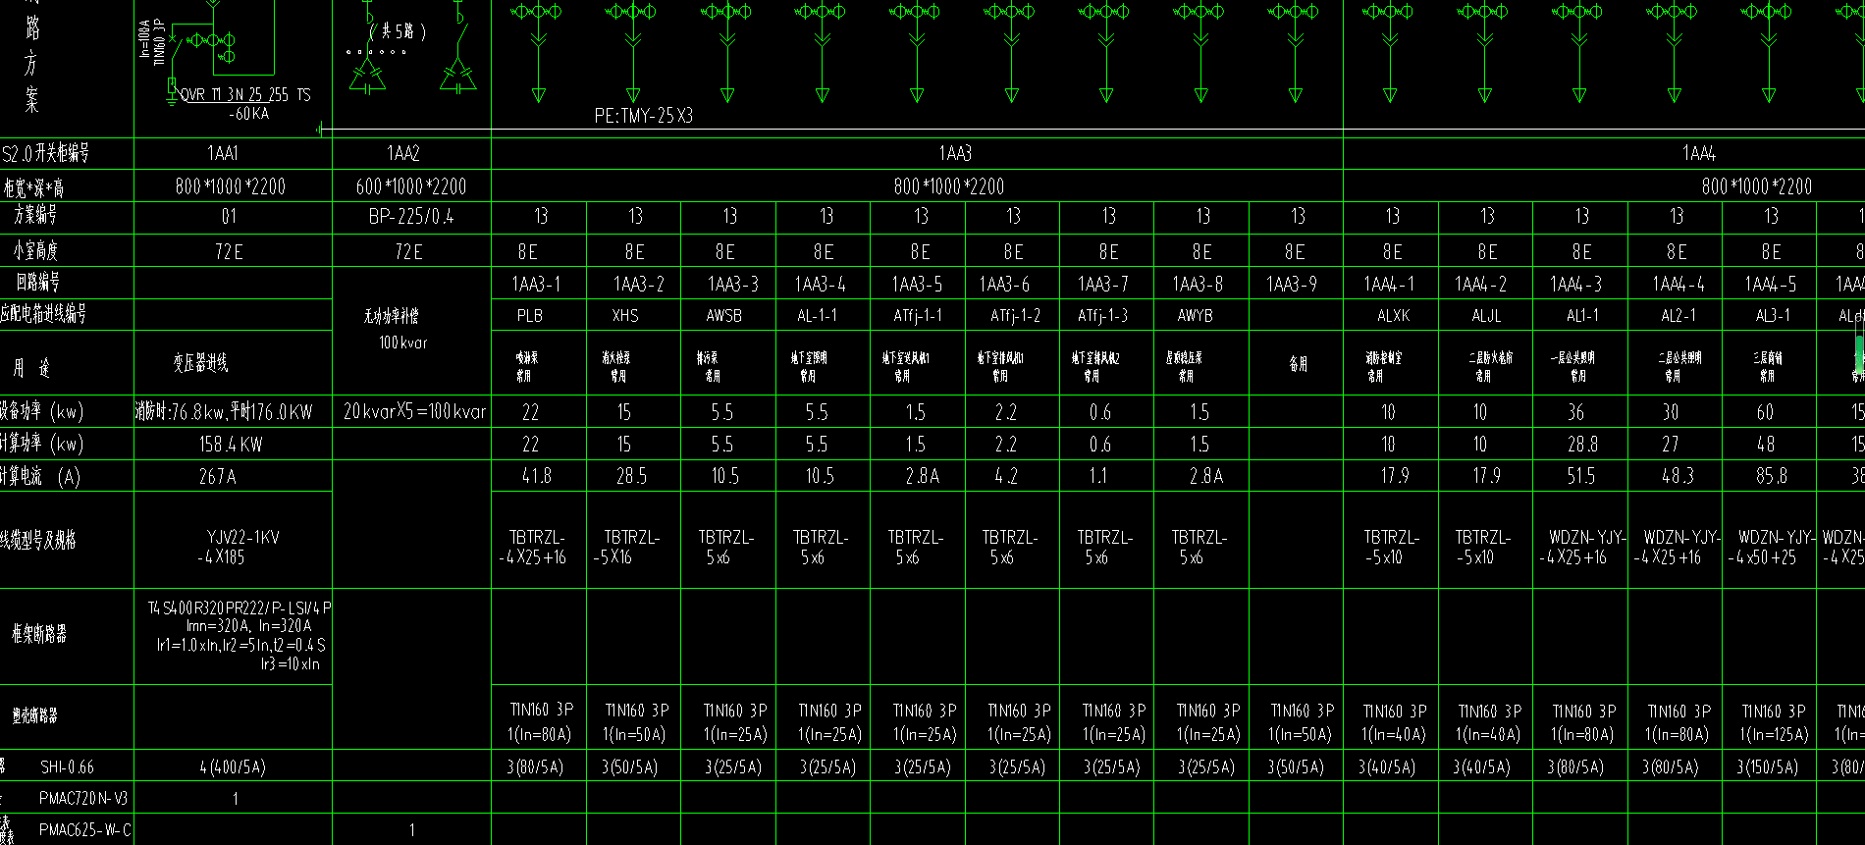Select the ALJL distribution box label

point(1486,316)
